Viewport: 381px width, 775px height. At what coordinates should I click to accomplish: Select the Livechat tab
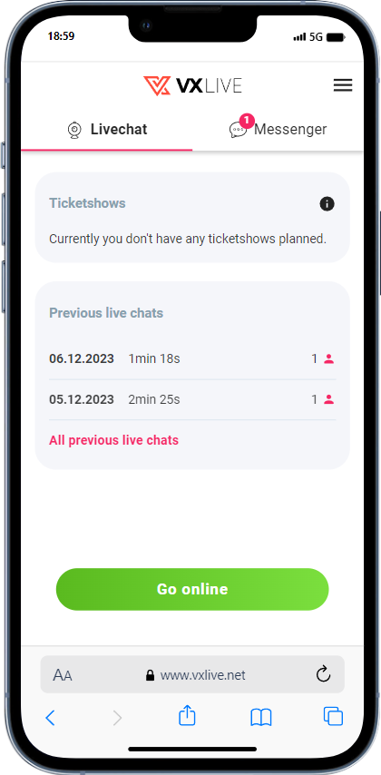pos(107,130)
